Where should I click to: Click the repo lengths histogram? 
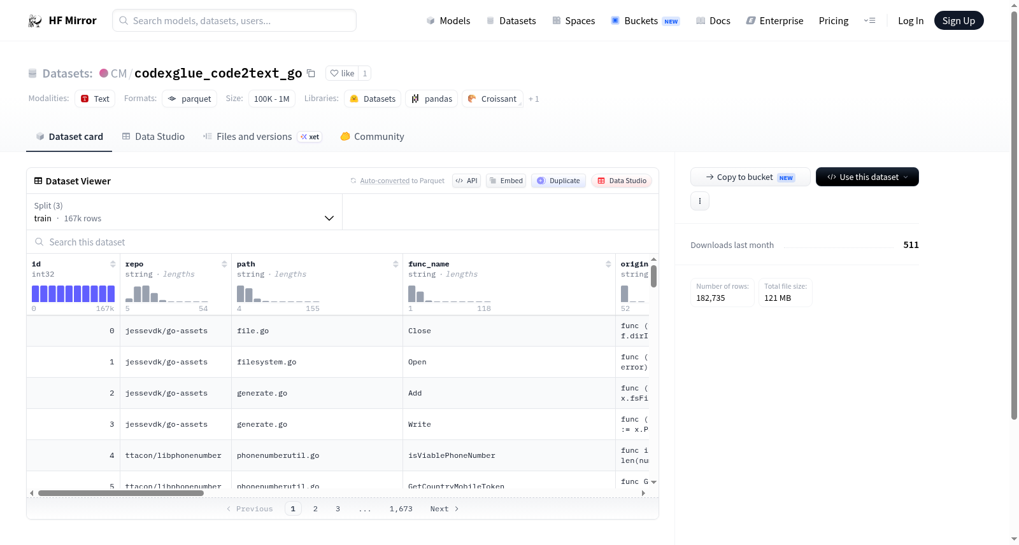[x=166, y=293]
